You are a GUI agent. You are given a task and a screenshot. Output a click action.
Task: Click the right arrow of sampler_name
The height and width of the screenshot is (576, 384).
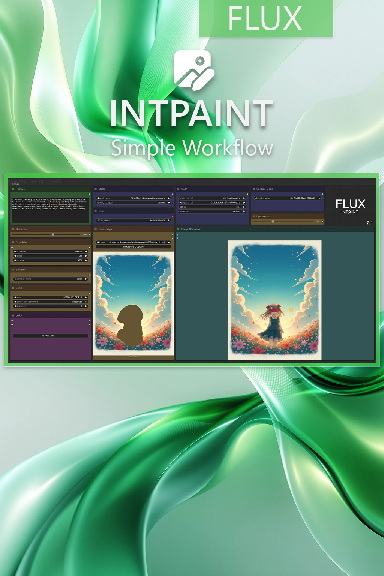86,279
